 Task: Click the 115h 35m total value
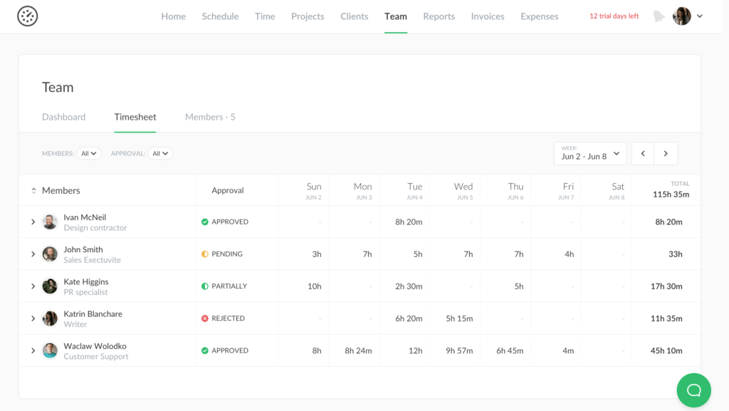point(671,194)
